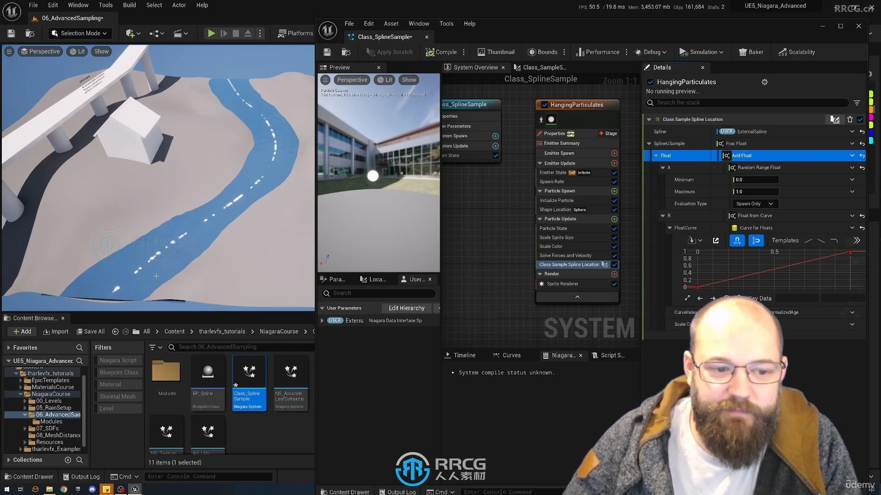Click the Details search filter options icon
This screenshot has width=881, height=495.
tap(857, 103)
